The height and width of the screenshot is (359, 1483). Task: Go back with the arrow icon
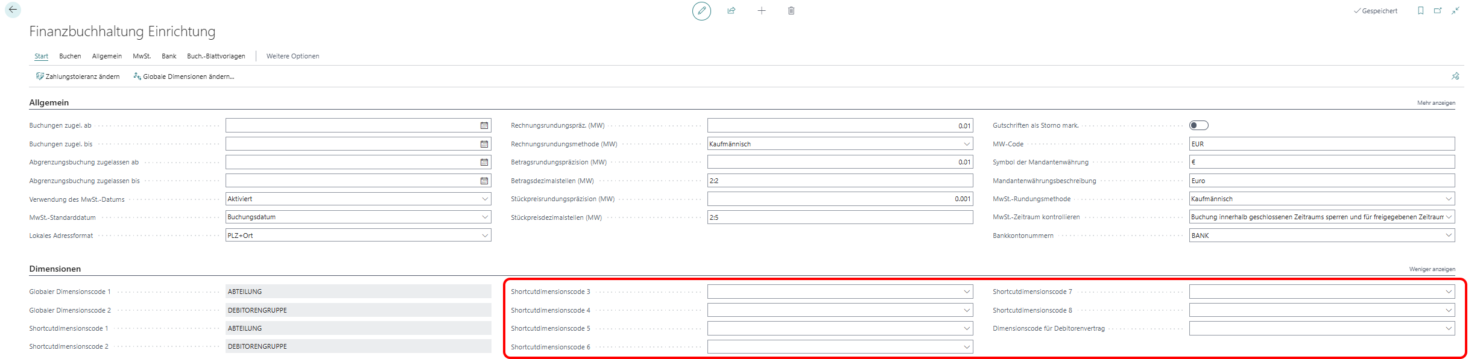[x=13, y=10]
